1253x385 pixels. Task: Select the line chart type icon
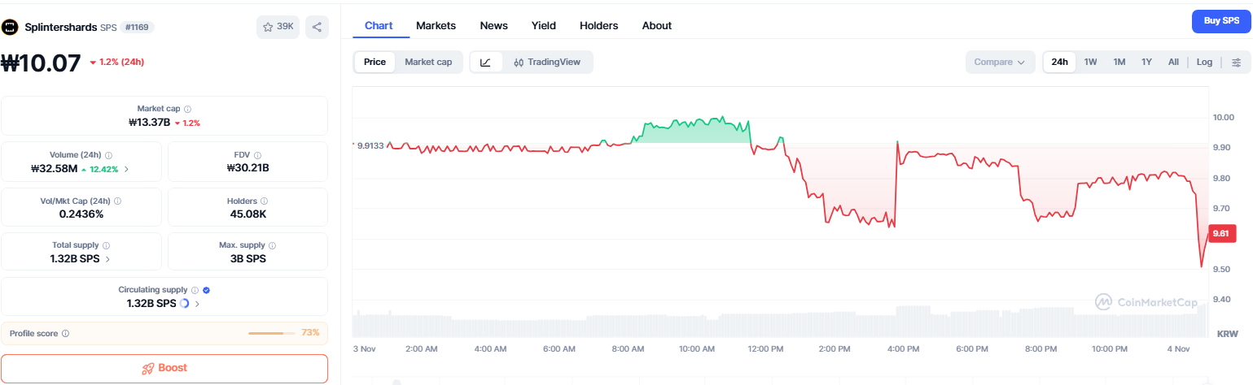[x=486, y=63]
